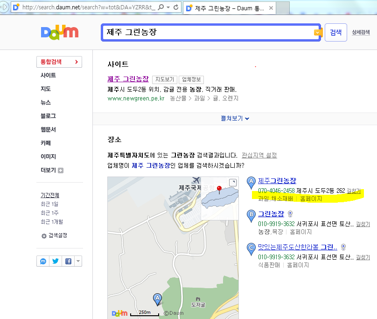Open 길찾기 for 그린농장 listing B
Screen dimensions: 377x319
pyautogui.click(x=363, y=224)
